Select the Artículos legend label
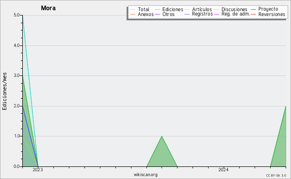Viewport: 291px width, 179px height. [x=202, y=9]
